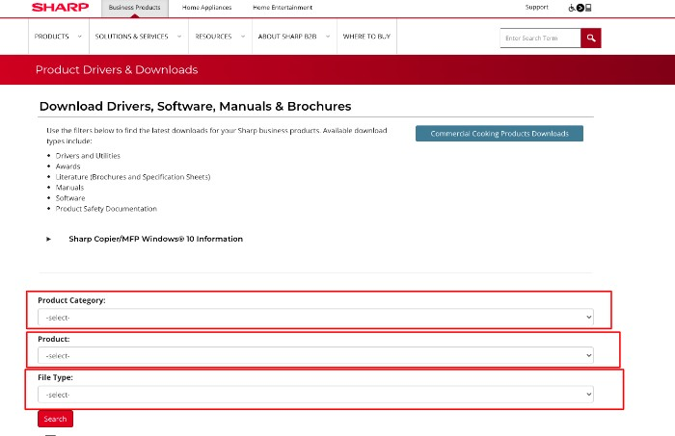Expand Sharp Copier/MFP Windows 10 Information
This screenshot has width=675, height=436.
[x=156, y=239]
